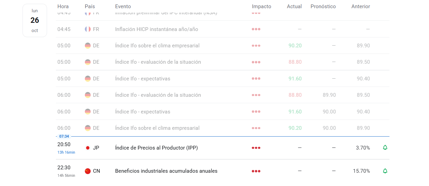Viewport: 429px width, 186px height.
Task: Click the Germany flag in 05:00 evaluación de la situación row
Action: 88,62
